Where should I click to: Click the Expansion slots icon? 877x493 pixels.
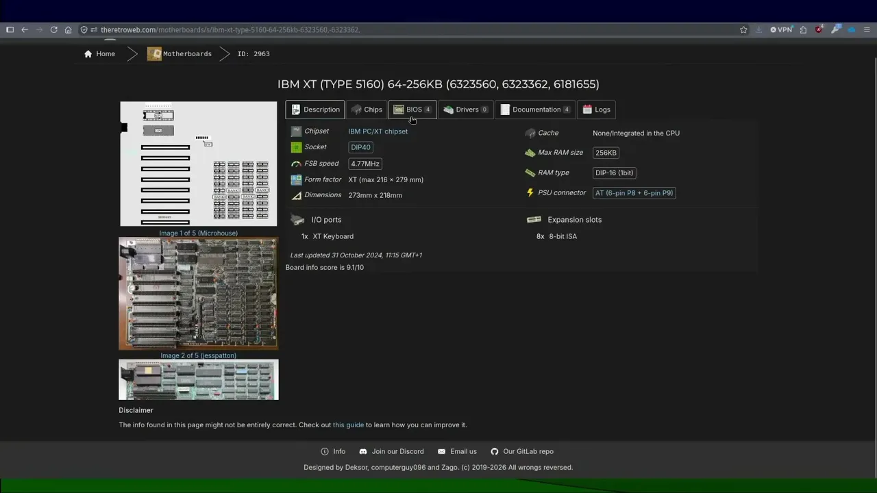(x=534, y=220)
